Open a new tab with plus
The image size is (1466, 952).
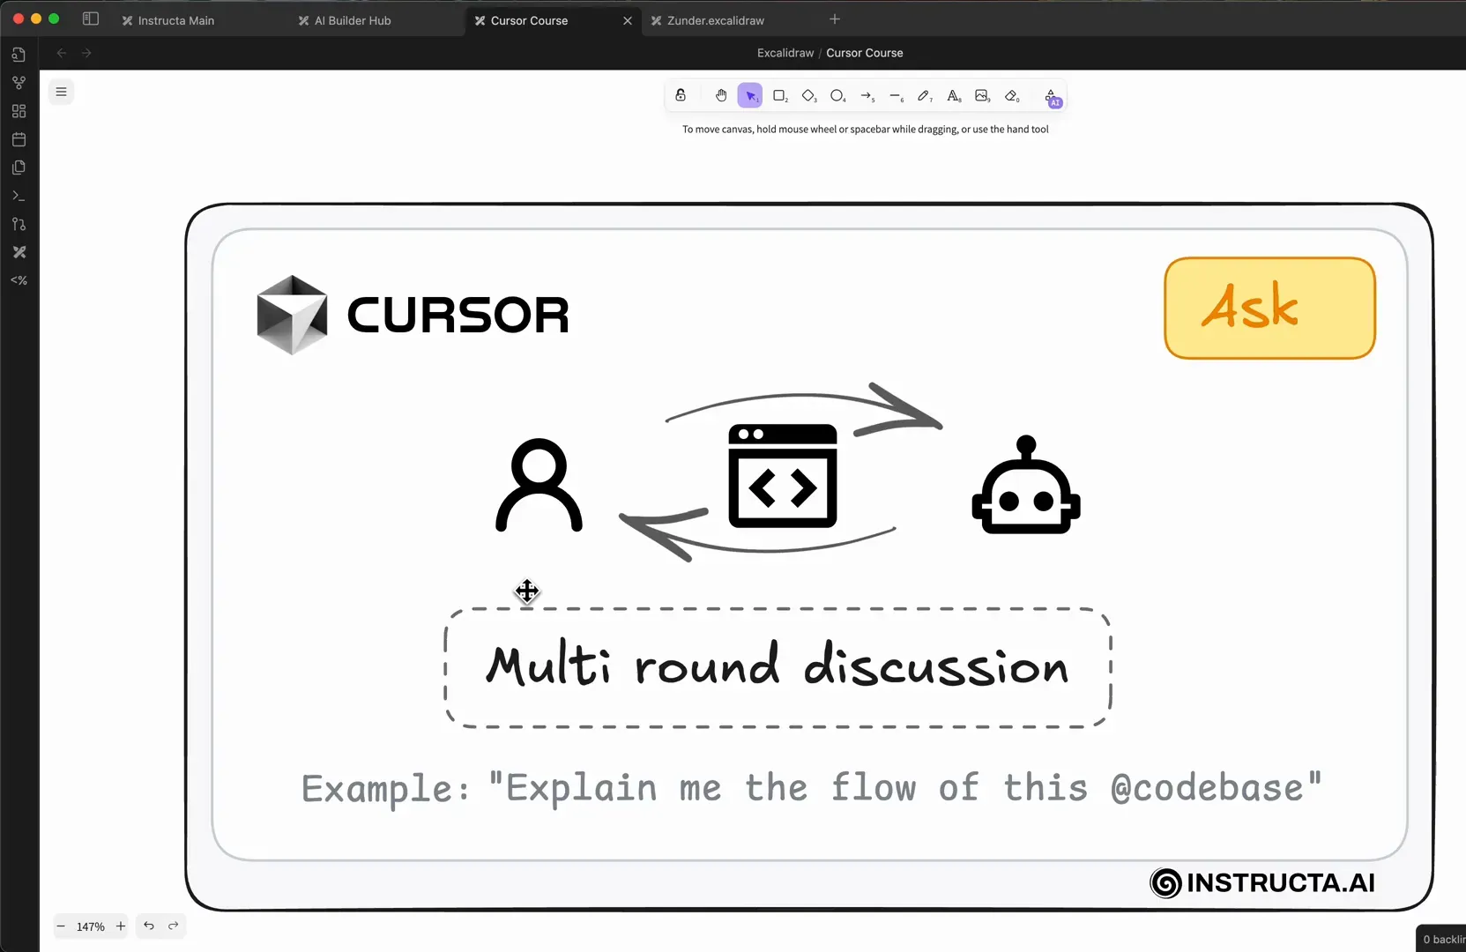pos(835,19)
